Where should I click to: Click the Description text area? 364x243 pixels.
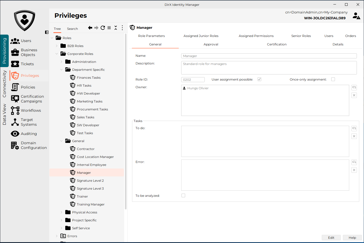[x=269, y=68]
